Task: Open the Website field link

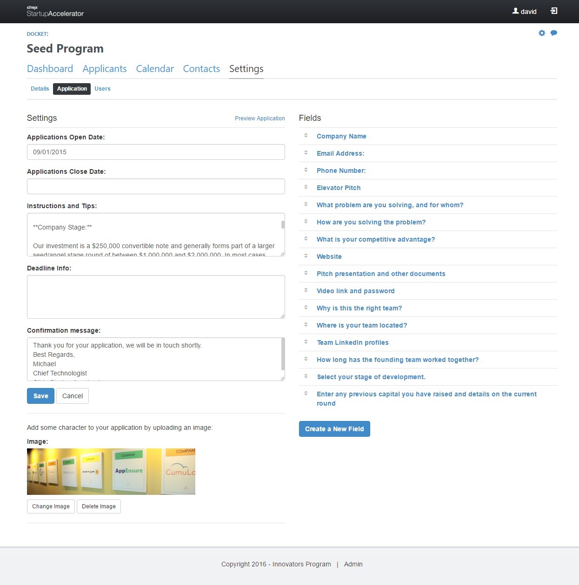Action: coord(329,256)
